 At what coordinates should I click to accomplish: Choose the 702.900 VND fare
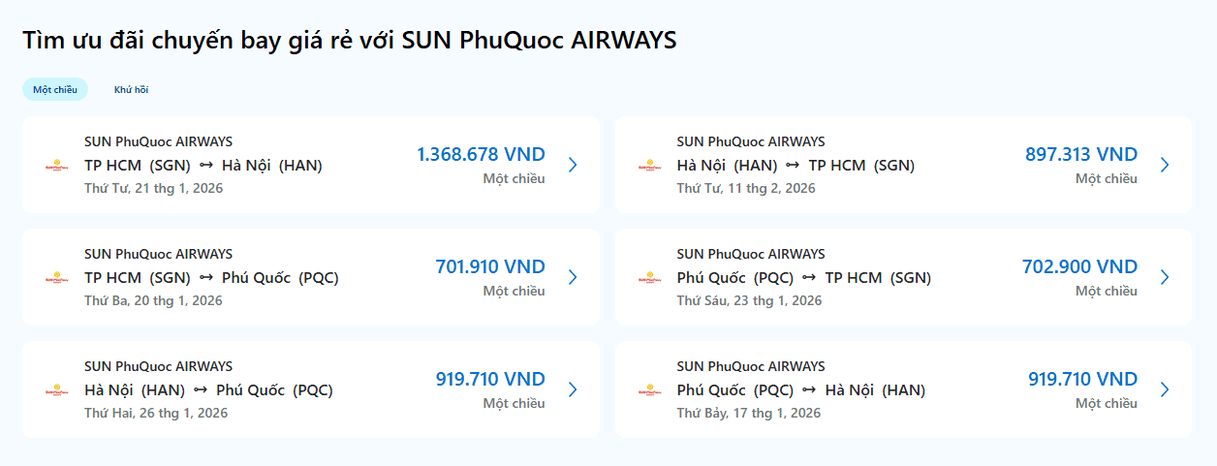click(1079, 267)
